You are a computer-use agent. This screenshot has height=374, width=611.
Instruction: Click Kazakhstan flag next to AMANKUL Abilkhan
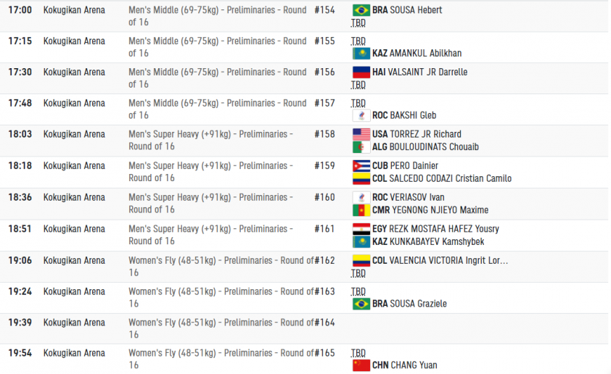(361, 54)
